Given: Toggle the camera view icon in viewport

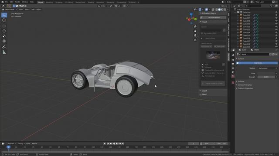Looking at the screenshot, I should click(x=195, y=36).
